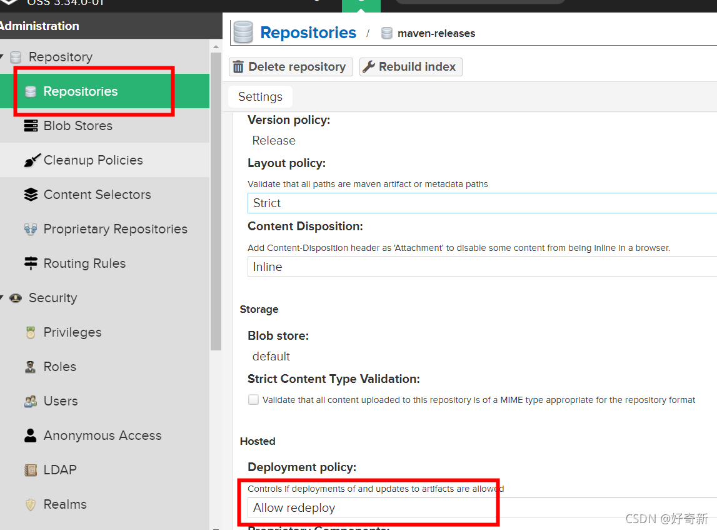The width and height of the screenshot is (717, 530).
Task: Open the Content Disposition dropdown showing Inline
Action: click(481, 267)
